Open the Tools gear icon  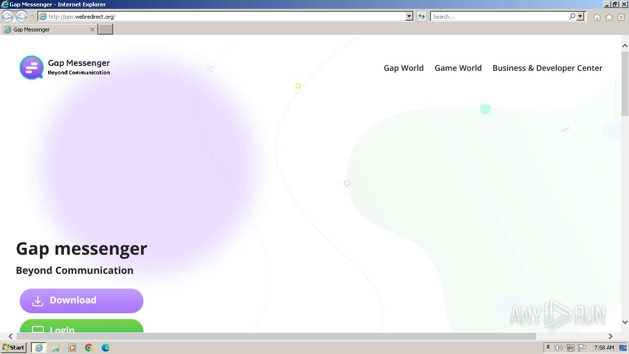point(621,17)
